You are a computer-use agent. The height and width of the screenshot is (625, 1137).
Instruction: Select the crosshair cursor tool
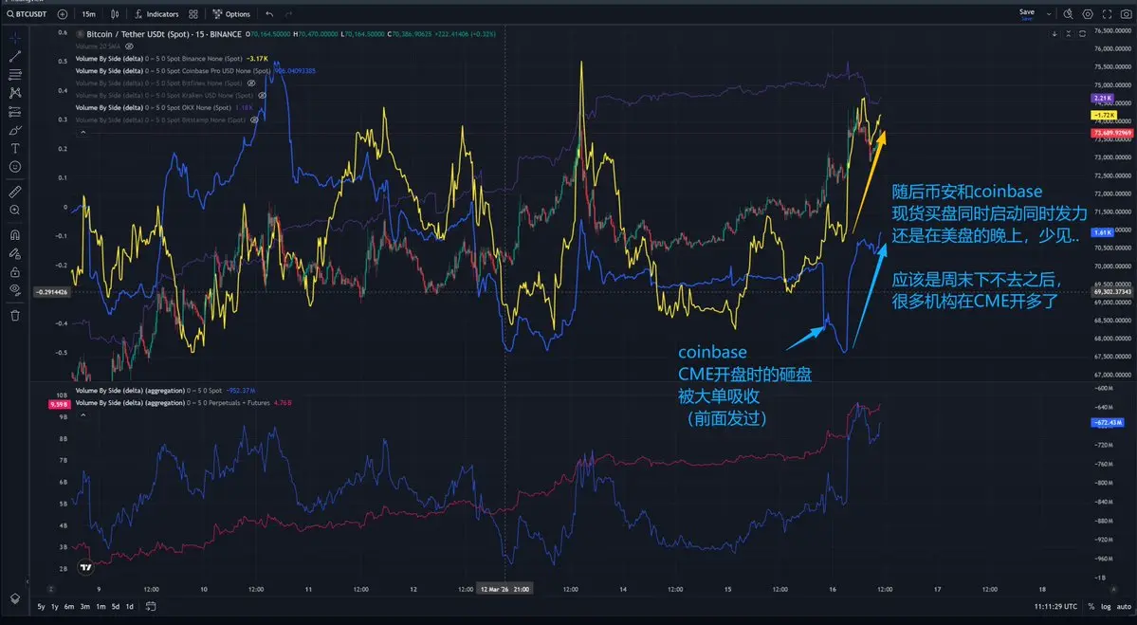pyautogui.click(x=15, y=37)
